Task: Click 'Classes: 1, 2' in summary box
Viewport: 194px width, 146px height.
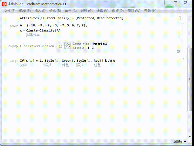Action: click(x=83, y=48)
